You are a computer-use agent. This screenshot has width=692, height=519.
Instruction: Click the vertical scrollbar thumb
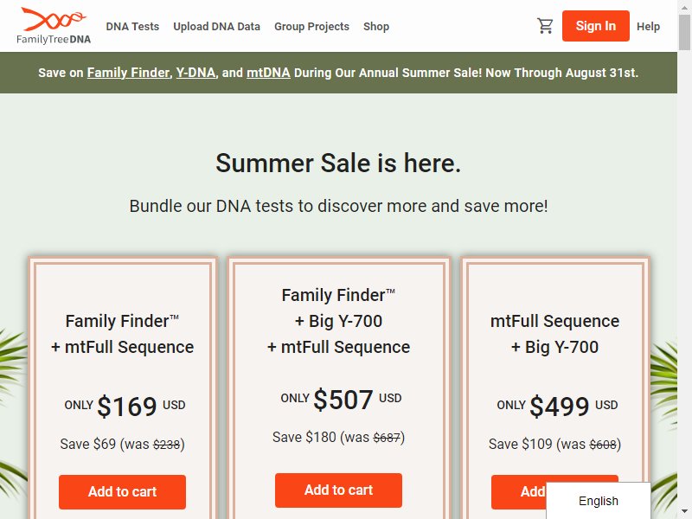684,32
